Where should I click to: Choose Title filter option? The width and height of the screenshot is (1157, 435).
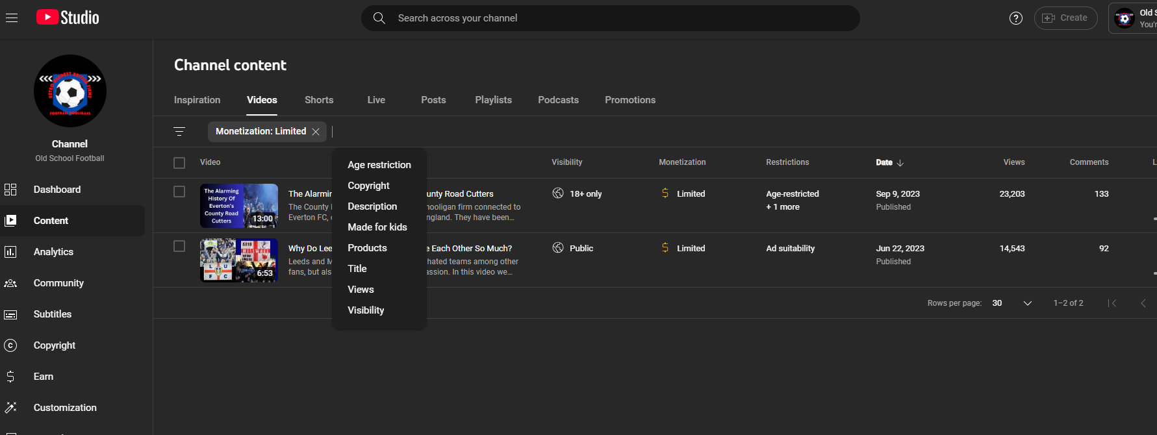[379, 269]
